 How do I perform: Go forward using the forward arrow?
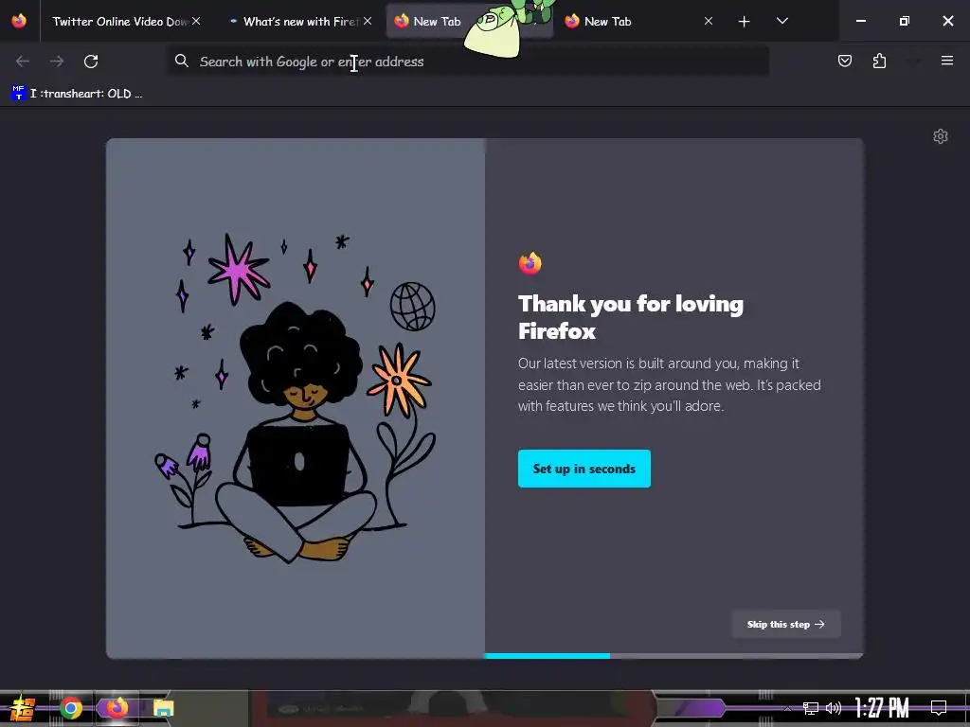pyautogui.click(x=57, y=62)
